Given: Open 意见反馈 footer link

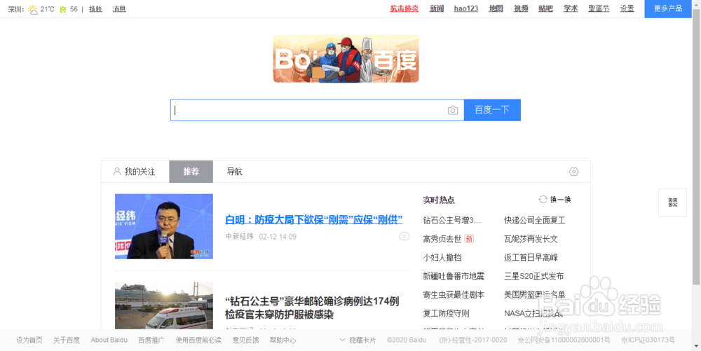Looking at the screenshot, I should [245, 340].
